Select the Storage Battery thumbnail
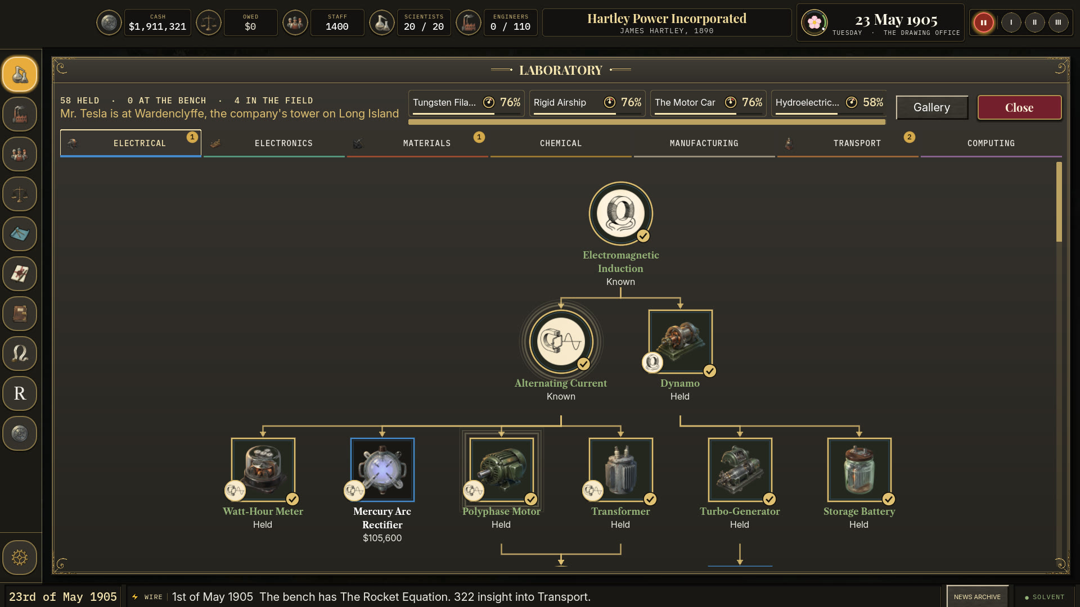1080x607 pixels. (x=859, y=470)
